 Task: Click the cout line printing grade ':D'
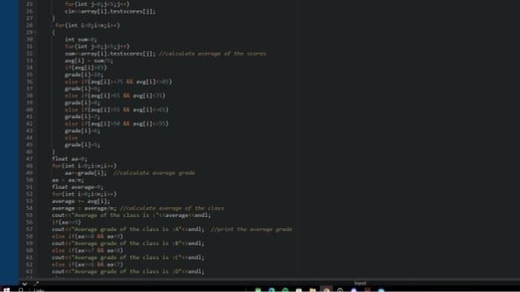pos(128,271)
